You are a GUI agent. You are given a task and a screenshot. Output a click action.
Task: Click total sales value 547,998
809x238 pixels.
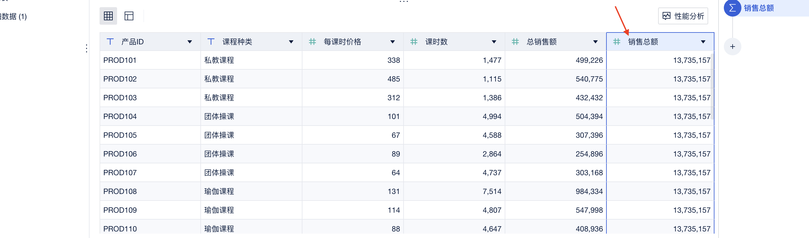[589, 211]
